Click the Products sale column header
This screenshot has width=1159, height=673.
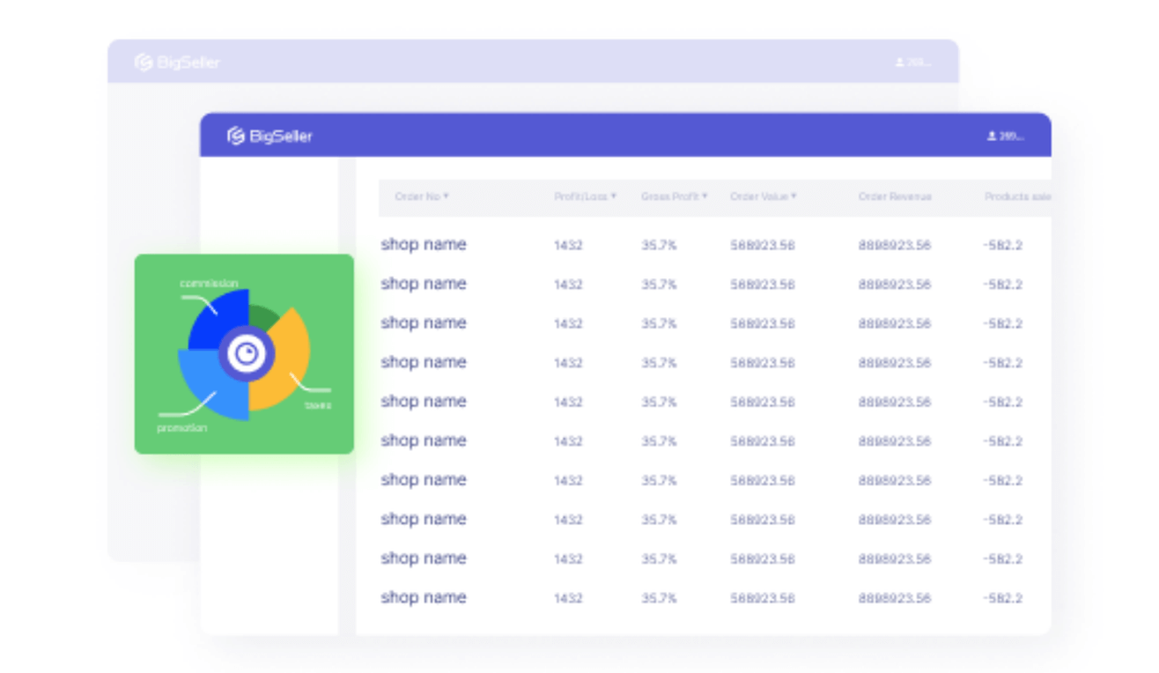point(1017,196)
